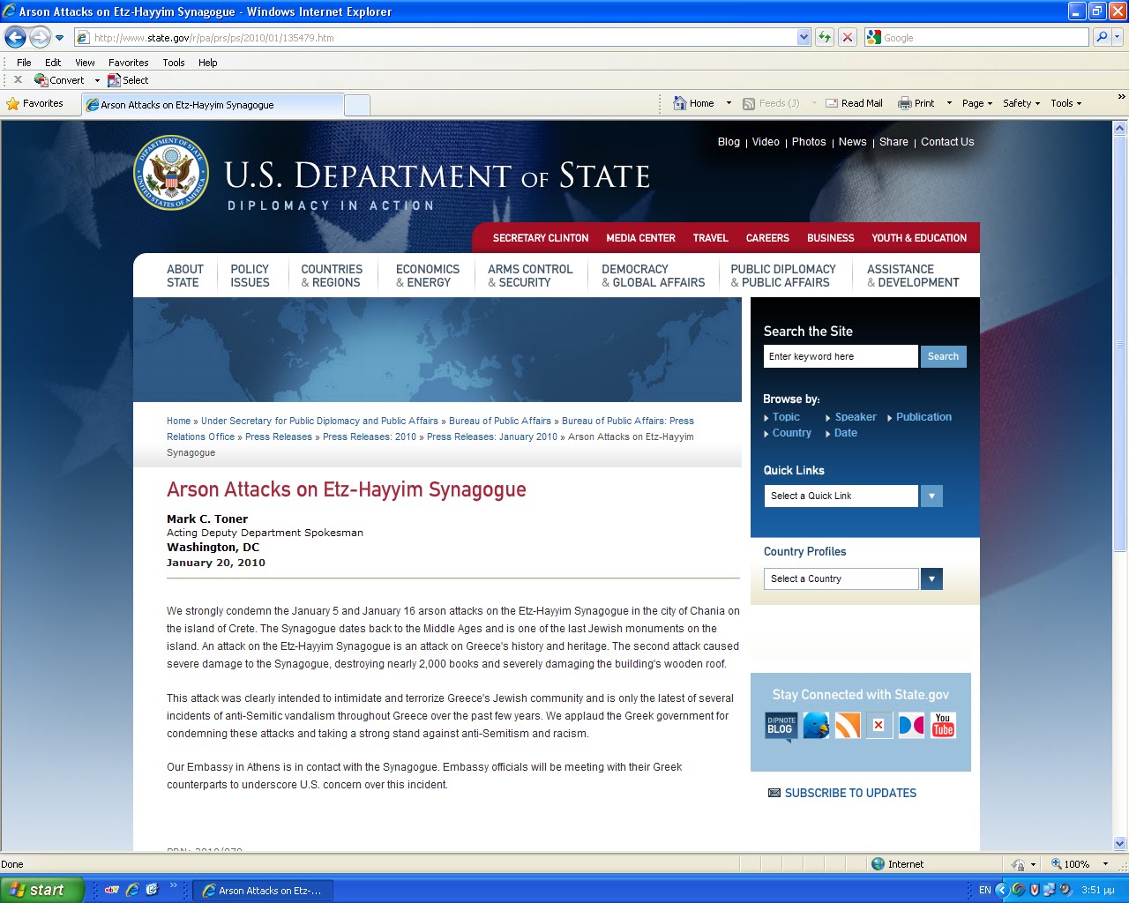1129x903 pixels.
Task: Click the Read Mail envelope icon
Action: [x=832, y=103]
